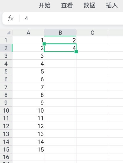Viewport: 123px width, 163px height.
Task: Click the select-all corner triangle
Action: pyautogui.click(x=9, y=33)
